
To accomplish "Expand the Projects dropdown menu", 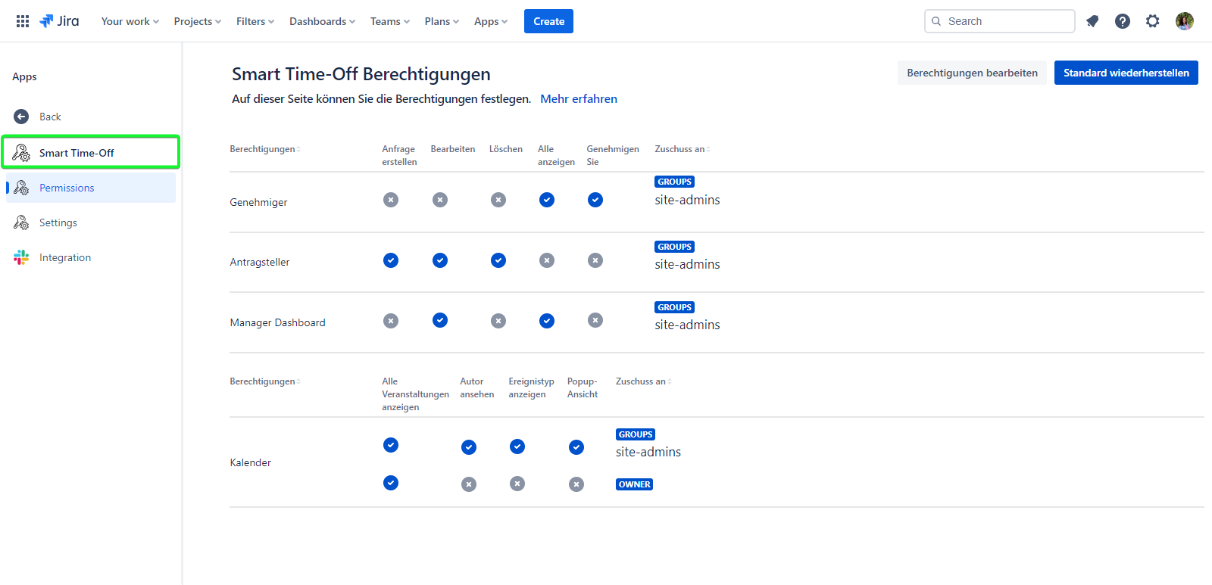I will pyautogui.click(x=197, y=21).
